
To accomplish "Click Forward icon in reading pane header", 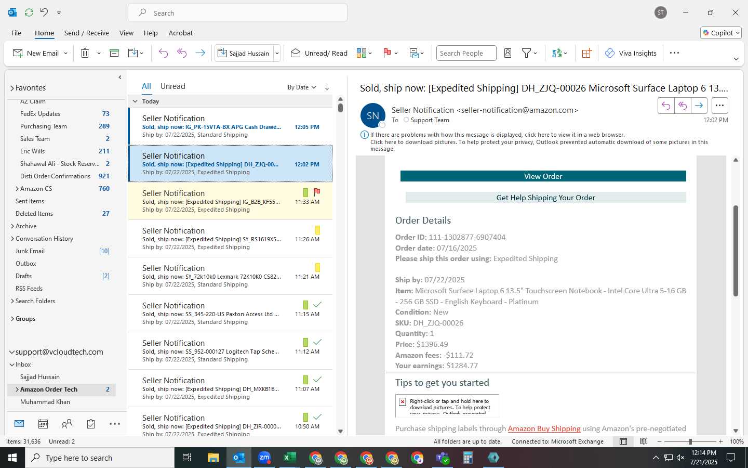I will point(699,106).
